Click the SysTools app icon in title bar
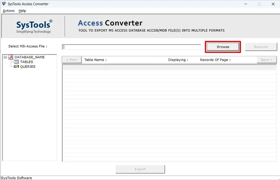The image size is (280, 180). coord(4,4)
